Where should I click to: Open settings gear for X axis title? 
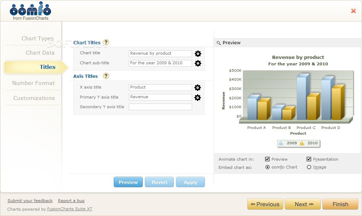197,87
